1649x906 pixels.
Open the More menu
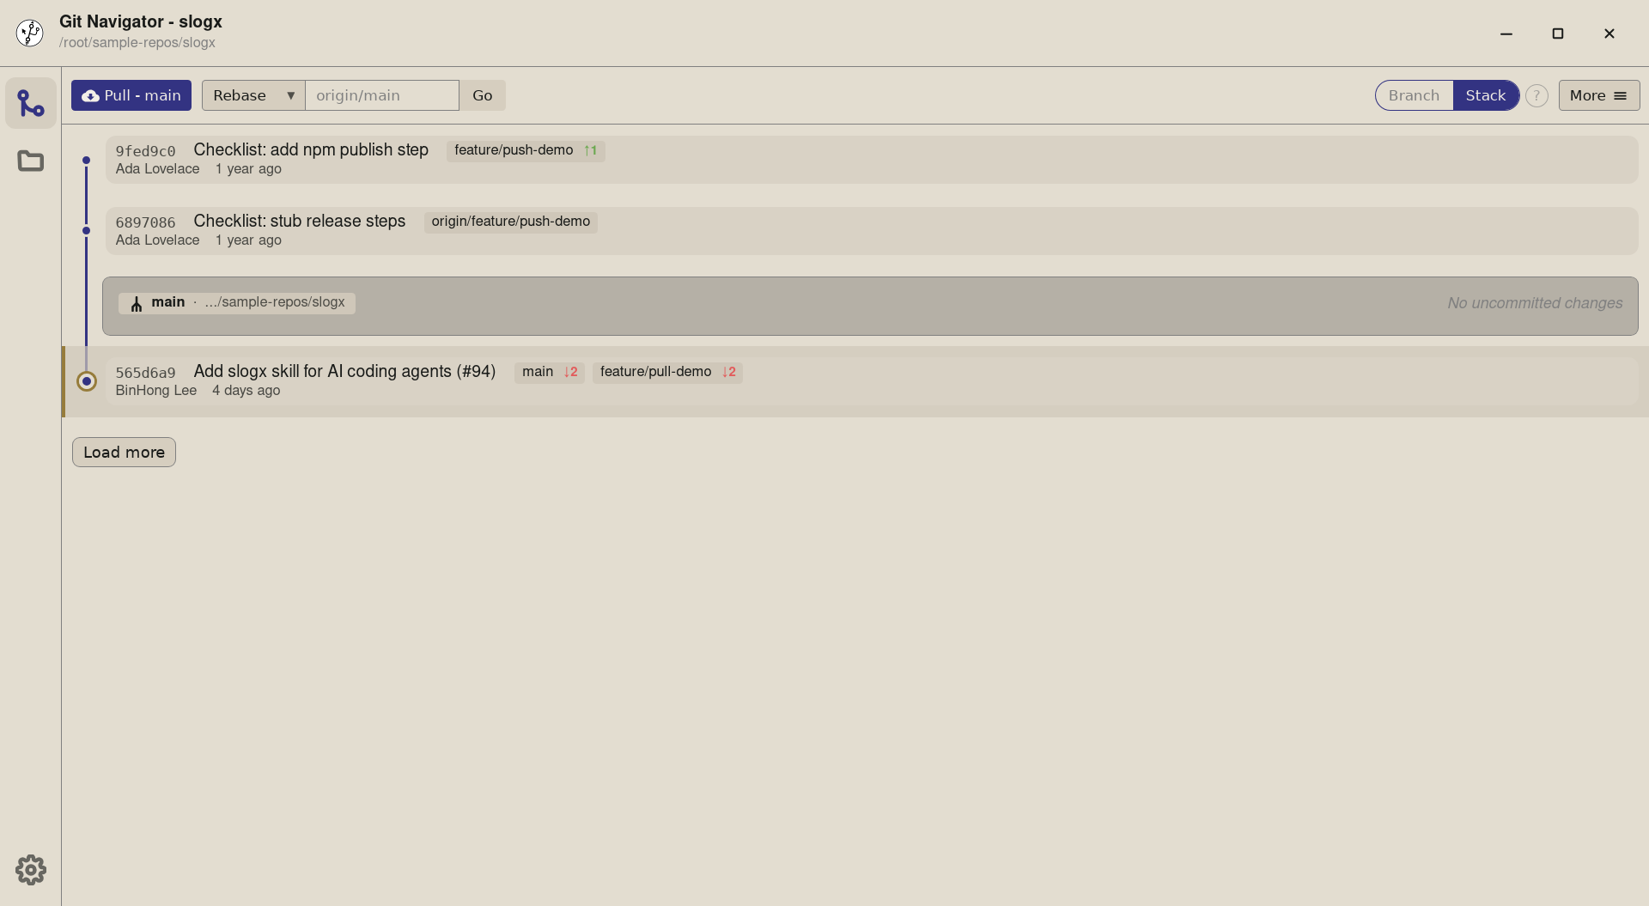click(x=1599, y=95)
